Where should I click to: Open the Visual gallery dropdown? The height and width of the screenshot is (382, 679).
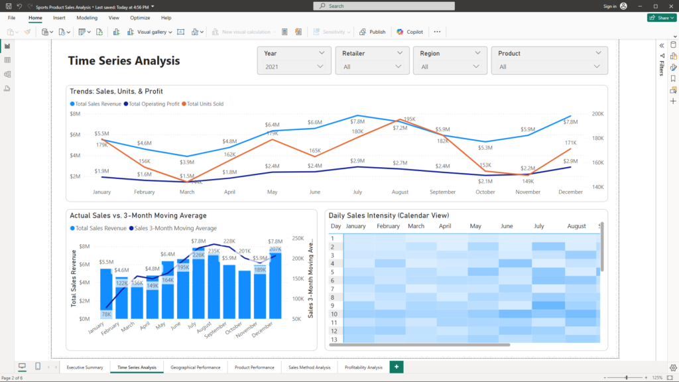point(154,32)
